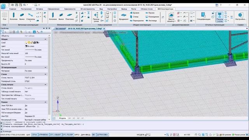Select the concrete Балка beam tool
This screenshot has width=249, height=140.
coord(22,16)
